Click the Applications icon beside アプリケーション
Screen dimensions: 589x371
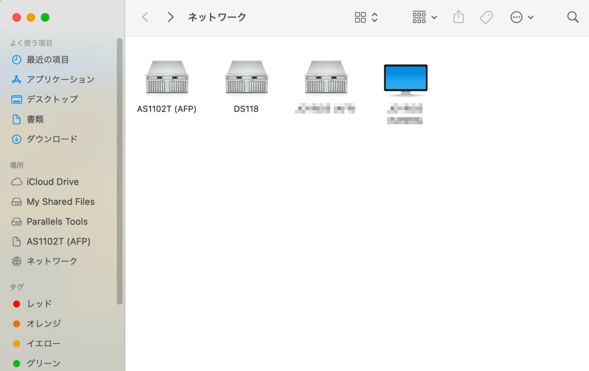pyautogui.click(x=17, y=79)
